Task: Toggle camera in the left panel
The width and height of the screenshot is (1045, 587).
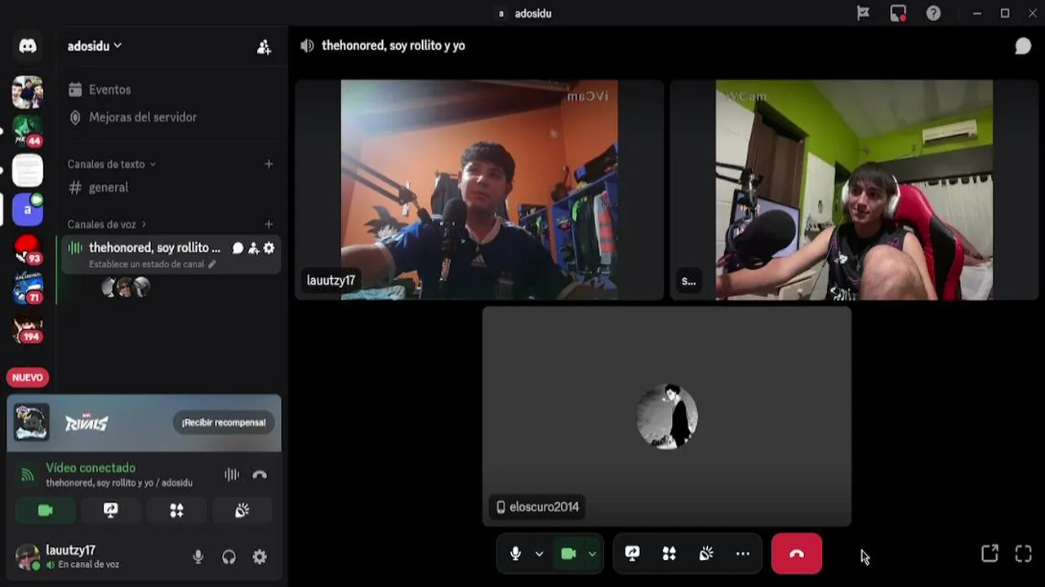Action: click(x=46, y=510)
